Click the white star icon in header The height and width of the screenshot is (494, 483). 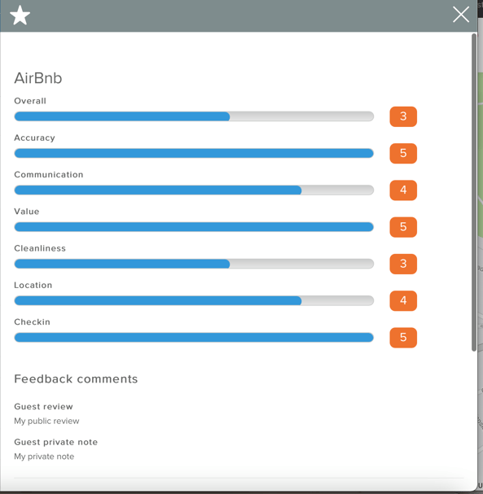click(20, 15)
